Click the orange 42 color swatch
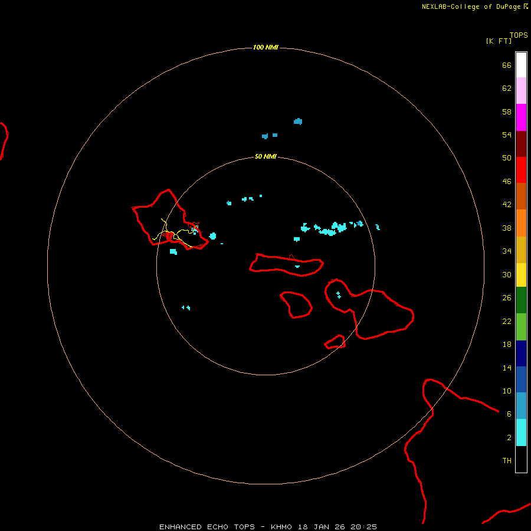 521,223
